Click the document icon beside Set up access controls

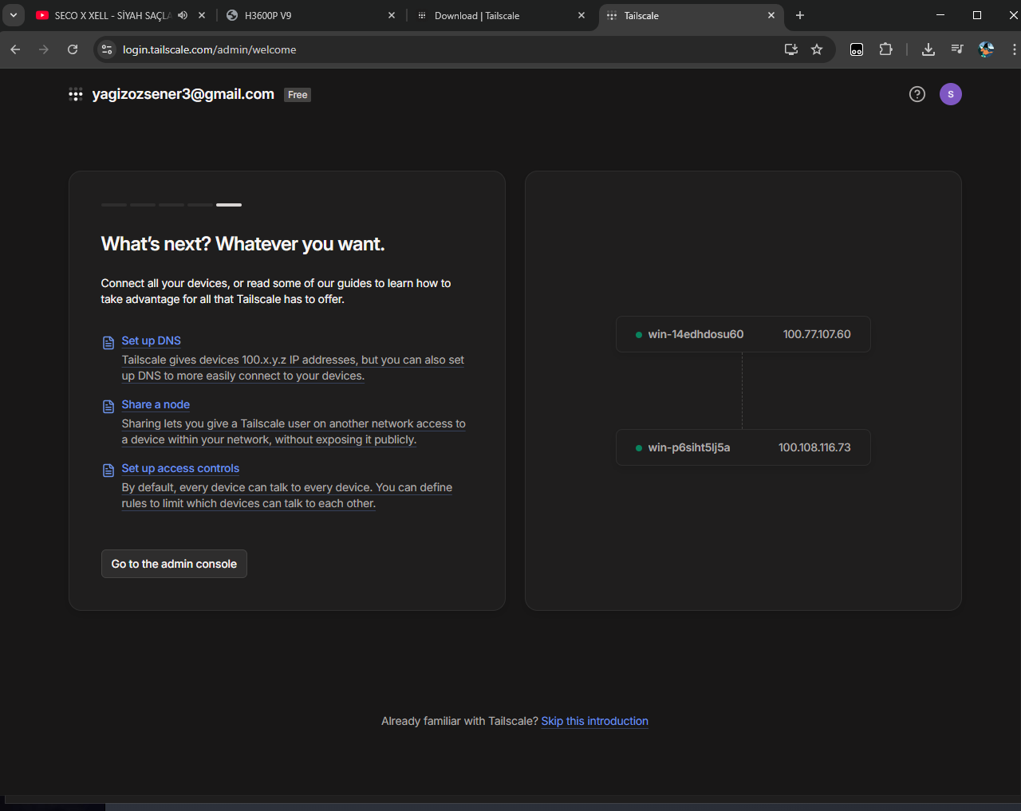point(108,470)
